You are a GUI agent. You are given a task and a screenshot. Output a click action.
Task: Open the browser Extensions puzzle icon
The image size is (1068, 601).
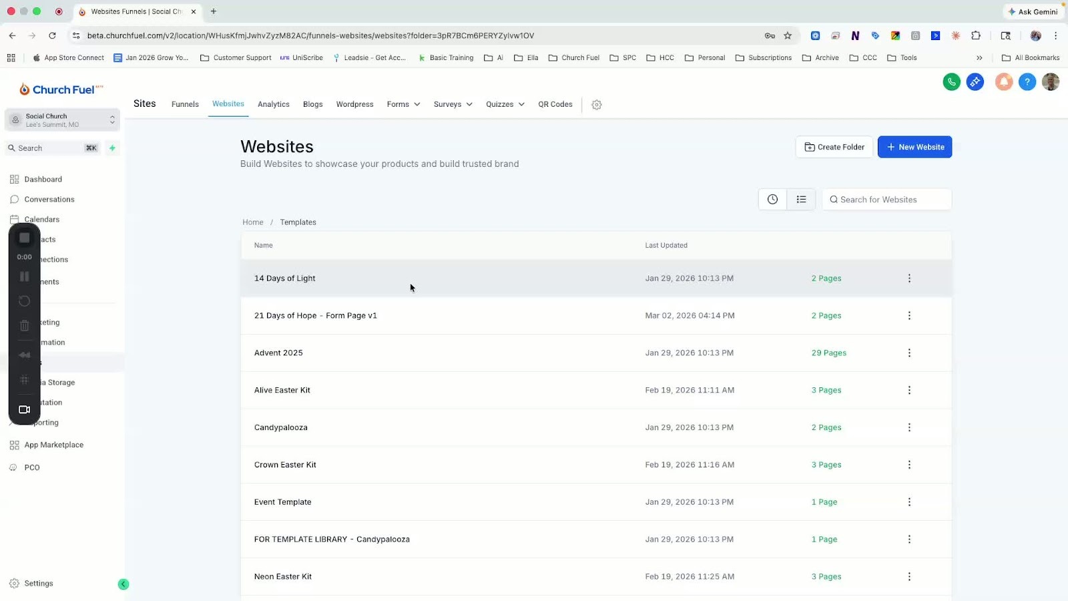(x=976, y=35)
